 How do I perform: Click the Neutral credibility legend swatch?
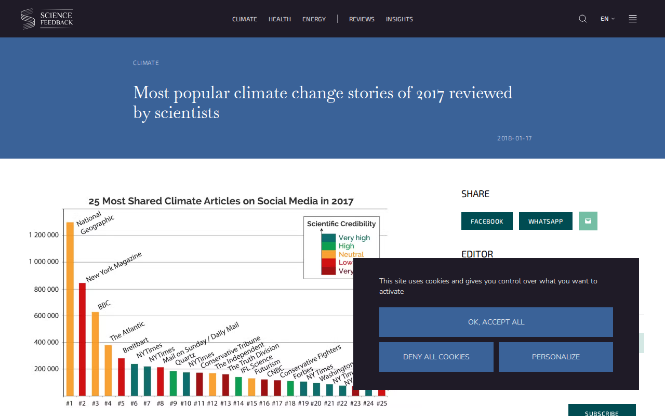(x=328, y=254)
